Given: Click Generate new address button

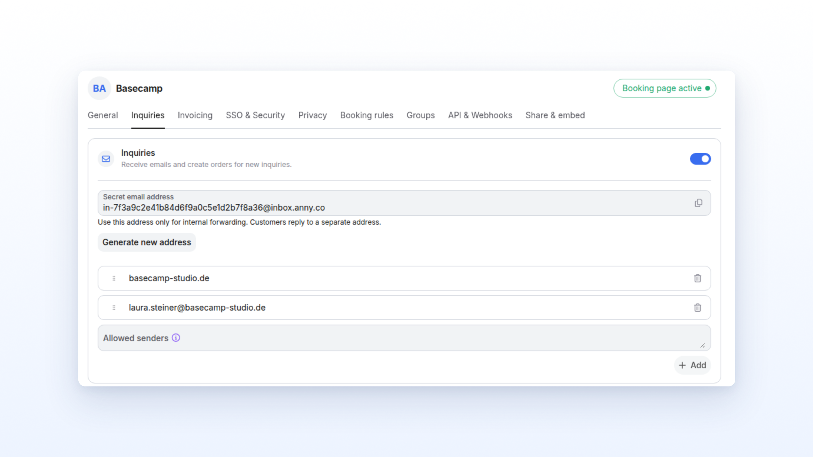Looking at the screenshot, I should (x=147, y=242).
